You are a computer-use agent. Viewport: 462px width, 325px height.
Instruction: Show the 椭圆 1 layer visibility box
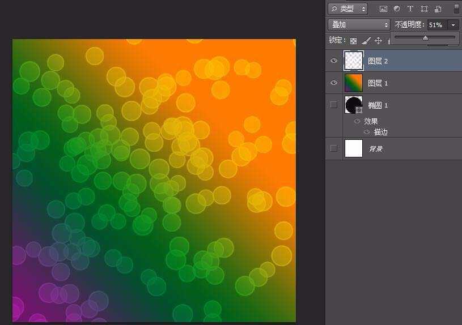[x=333, y=105]
